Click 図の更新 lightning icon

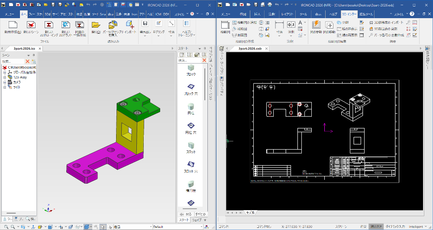pyautogui.click(x=316, y=28)
